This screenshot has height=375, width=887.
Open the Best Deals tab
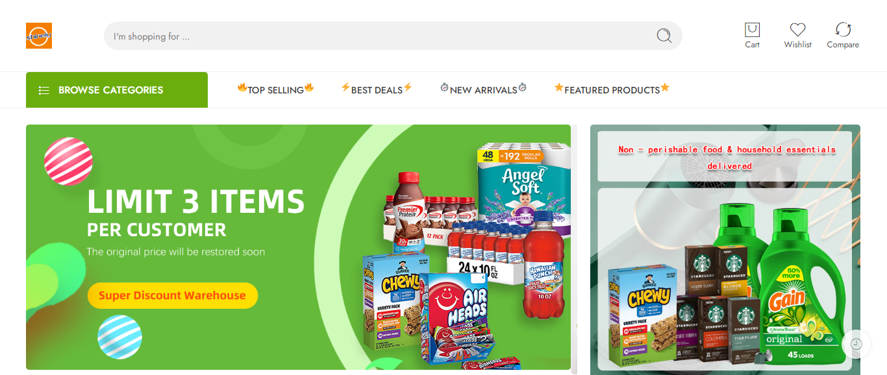[x=377, y=90]
